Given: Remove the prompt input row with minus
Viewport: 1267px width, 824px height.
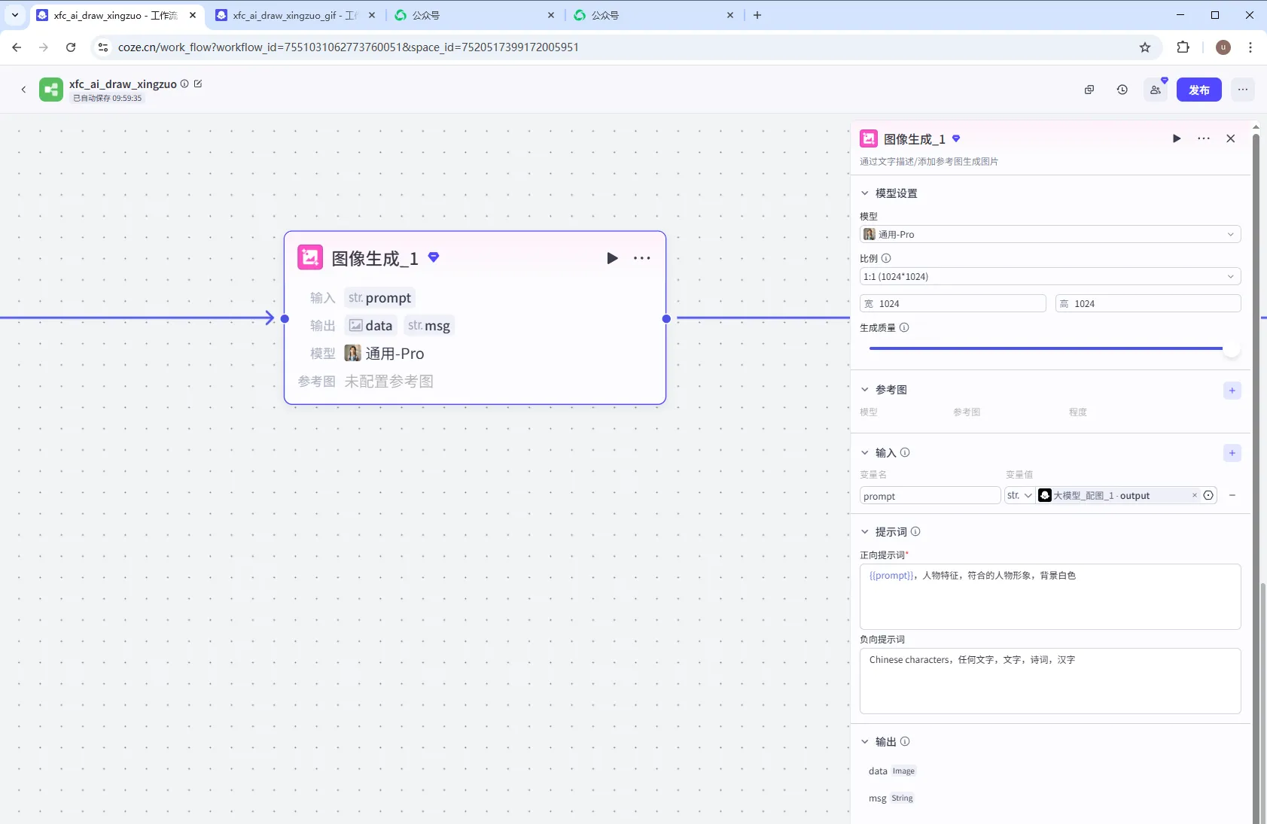Looking at the screenshot, I should [x=1232, y=495].
